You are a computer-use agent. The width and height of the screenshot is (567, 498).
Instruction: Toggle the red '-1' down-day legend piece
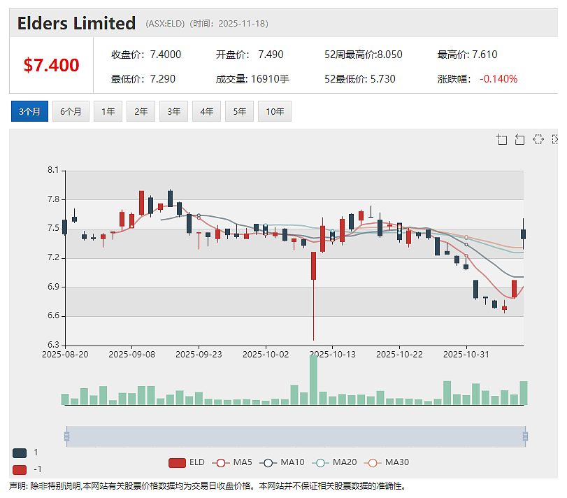(x=20, y=470)
